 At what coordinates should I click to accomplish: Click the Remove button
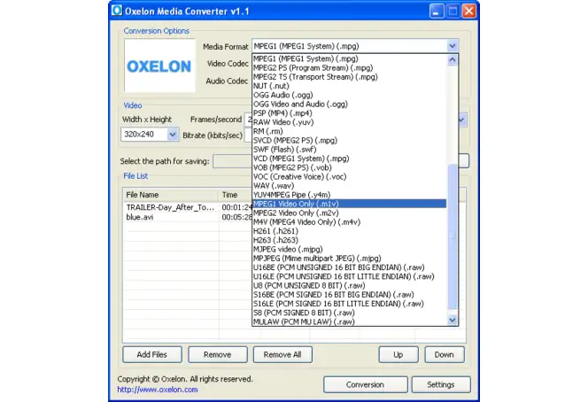218,354
